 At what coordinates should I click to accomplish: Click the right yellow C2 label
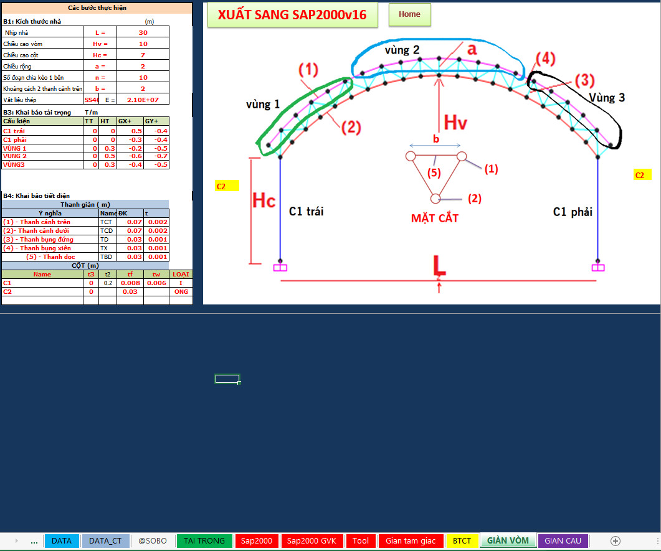[642, 175]
